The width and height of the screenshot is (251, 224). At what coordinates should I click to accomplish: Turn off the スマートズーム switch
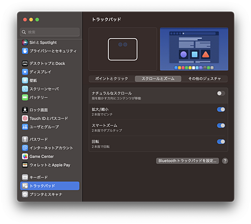point(221,126)
